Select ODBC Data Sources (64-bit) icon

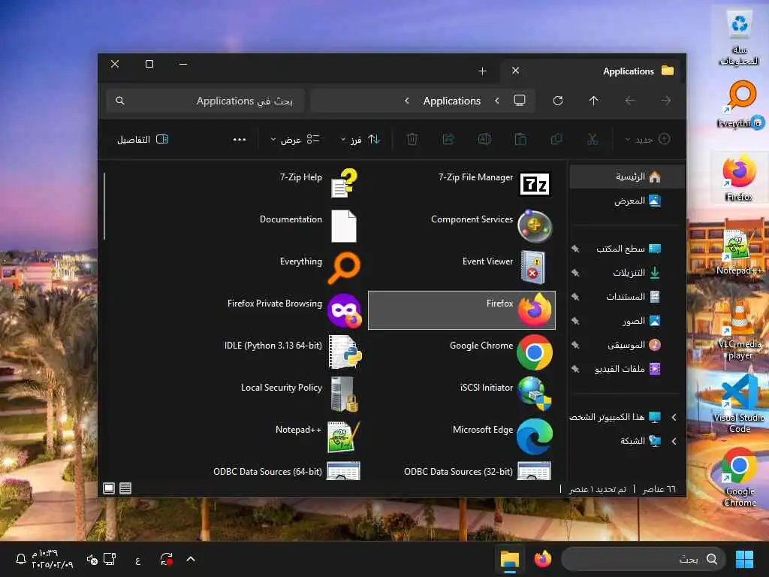click(x=344, y=471)
